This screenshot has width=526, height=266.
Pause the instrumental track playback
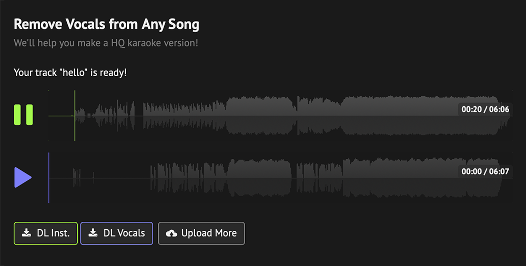point(24,115)
